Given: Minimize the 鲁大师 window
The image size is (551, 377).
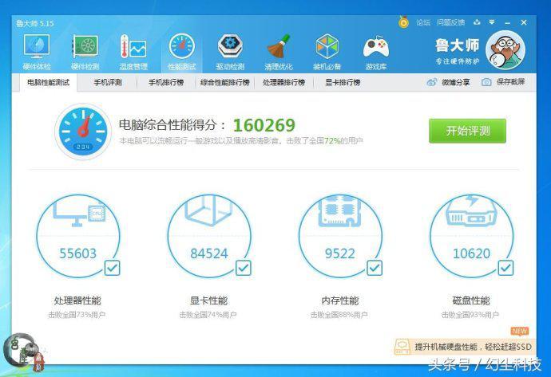Looking at the screenshot, I should point(507,23).
